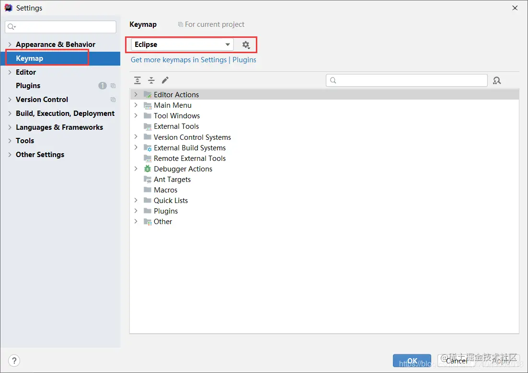Click the Plugins folder icon in keymap tree
This screenshot has width=528, height=373.
(148, 211)
